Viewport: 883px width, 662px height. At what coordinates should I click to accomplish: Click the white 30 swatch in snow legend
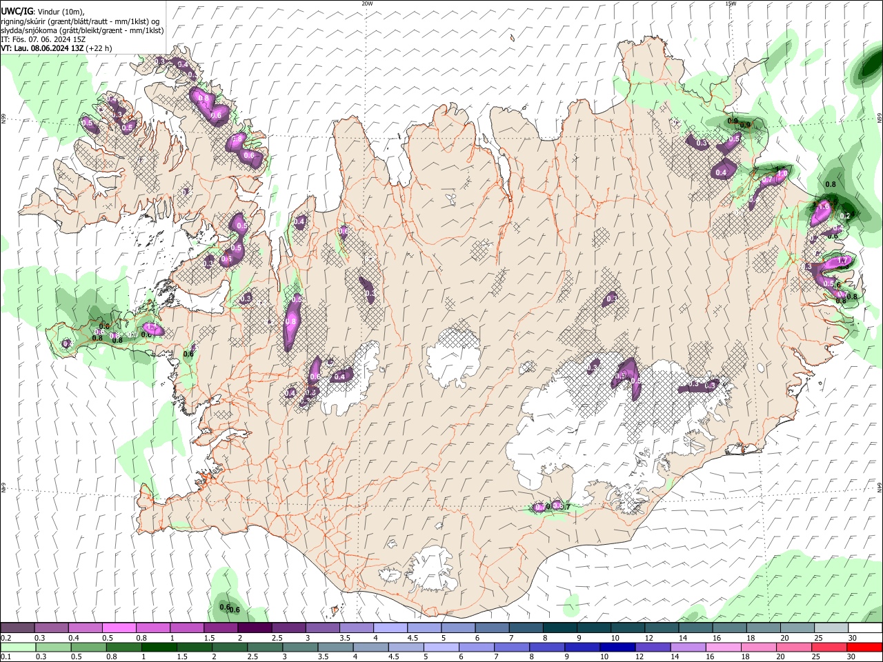pyautogui.click(x=865, y=628)
